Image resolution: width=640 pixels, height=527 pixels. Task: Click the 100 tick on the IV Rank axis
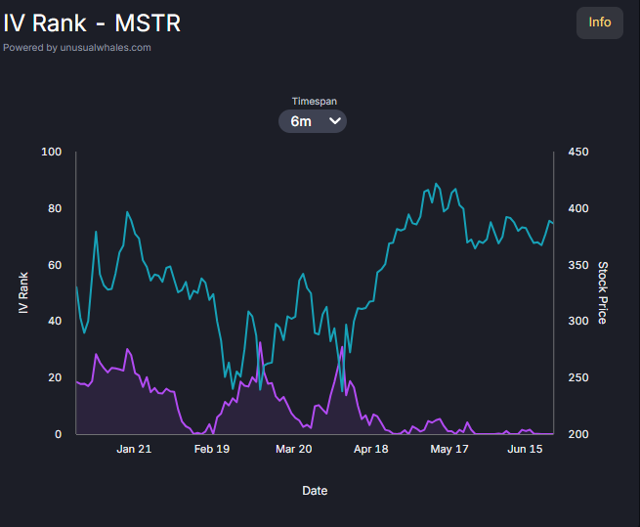(52, 152)
